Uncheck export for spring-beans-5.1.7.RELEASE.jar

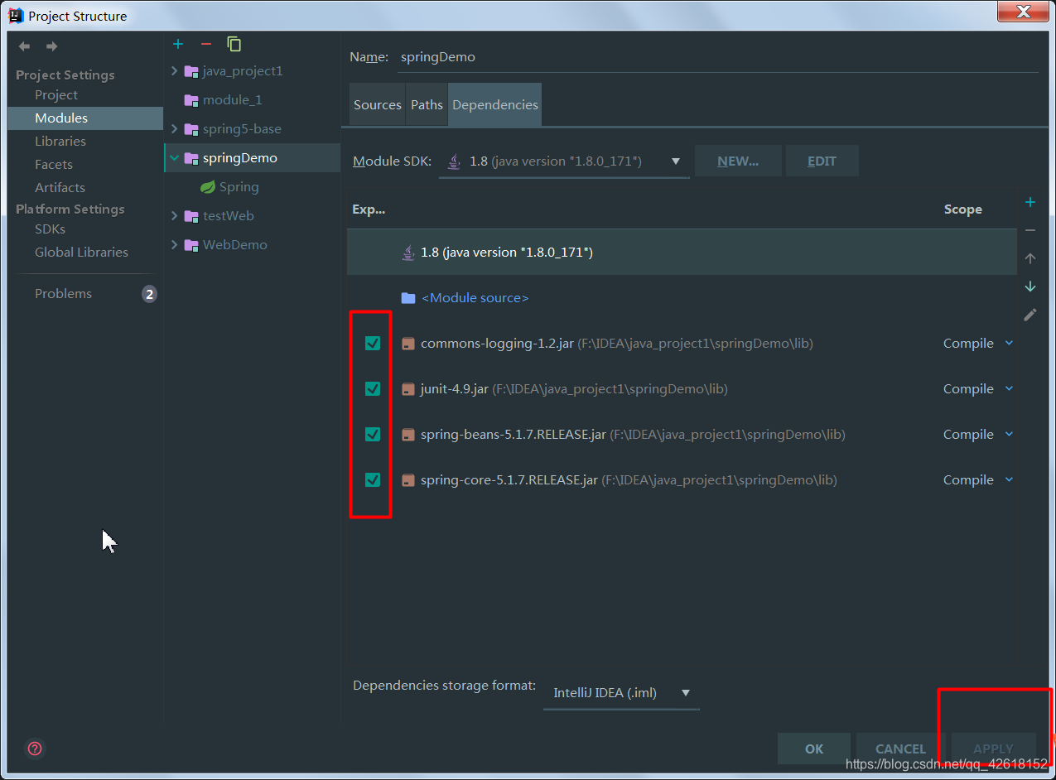(373, 435)
